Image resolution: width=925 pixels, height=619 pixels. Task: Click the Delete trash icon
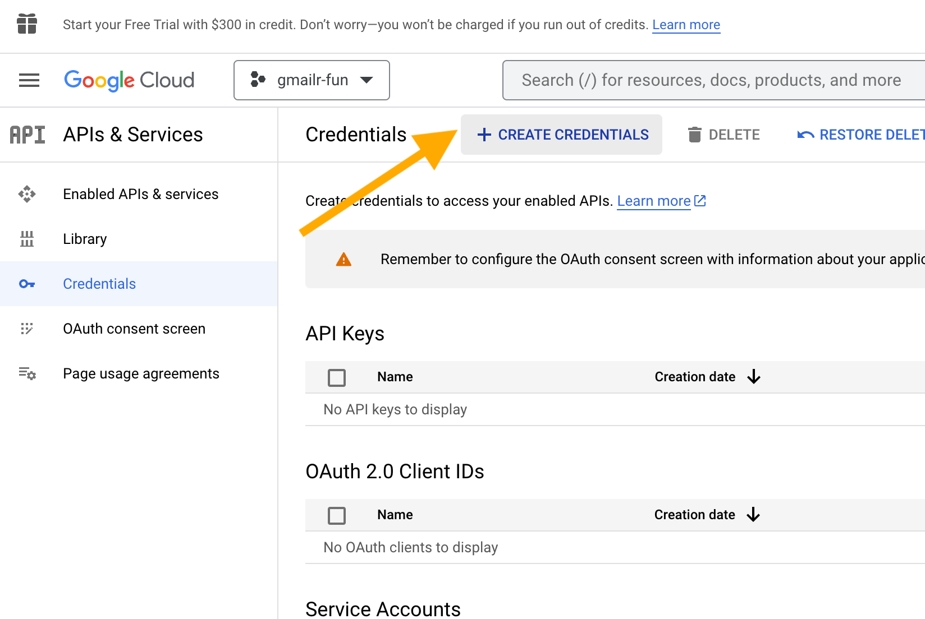[695, 135]
